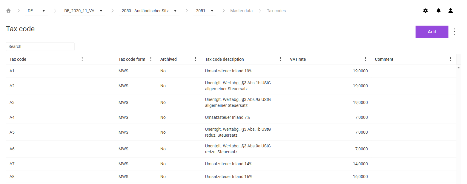
Task: Click description 'Umsatzsteuer Inland 14%'
Action: (229, 164)
